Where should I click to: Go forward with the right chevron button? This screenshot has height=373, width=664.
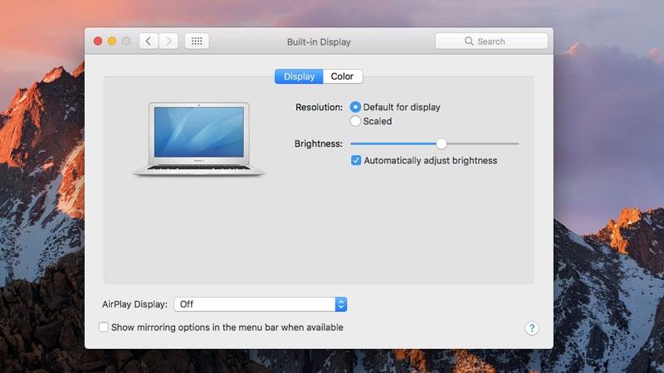[x=168, y=41]
